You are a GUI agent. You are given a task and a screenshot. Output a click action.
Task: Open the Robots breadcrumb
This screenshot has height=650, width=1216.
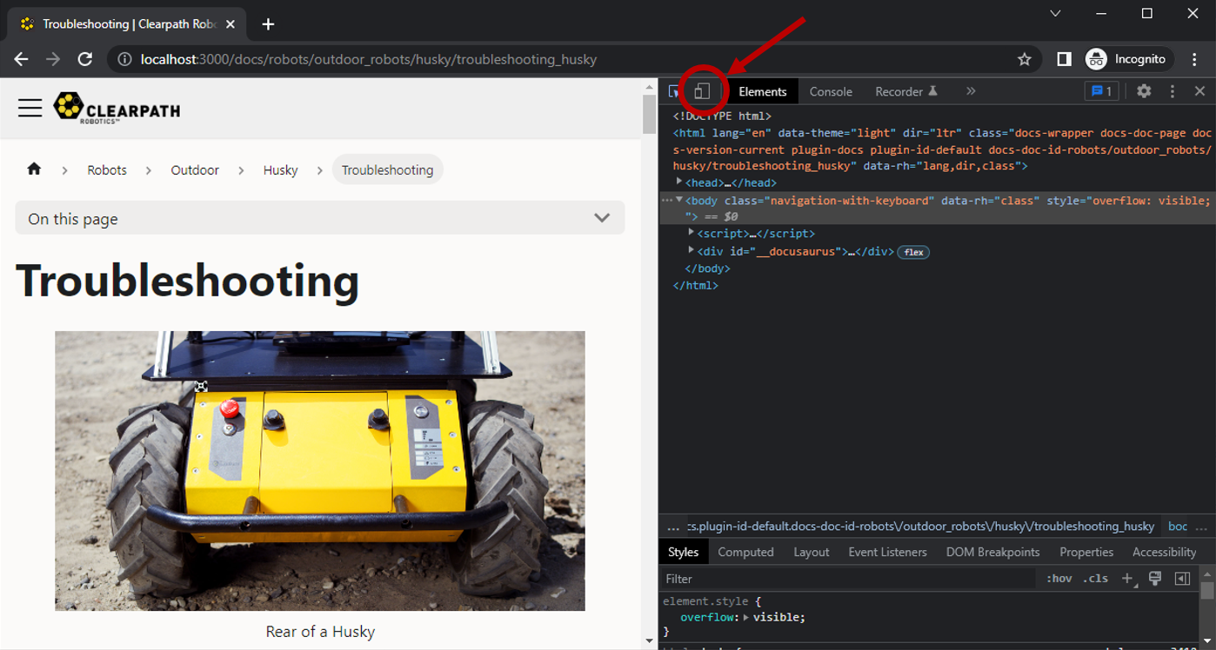click(107, 170)
